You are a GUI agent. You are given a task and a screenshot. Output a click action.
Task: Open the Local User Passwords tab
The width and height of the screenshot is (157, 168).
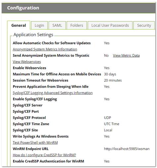(x=110, y=25)
